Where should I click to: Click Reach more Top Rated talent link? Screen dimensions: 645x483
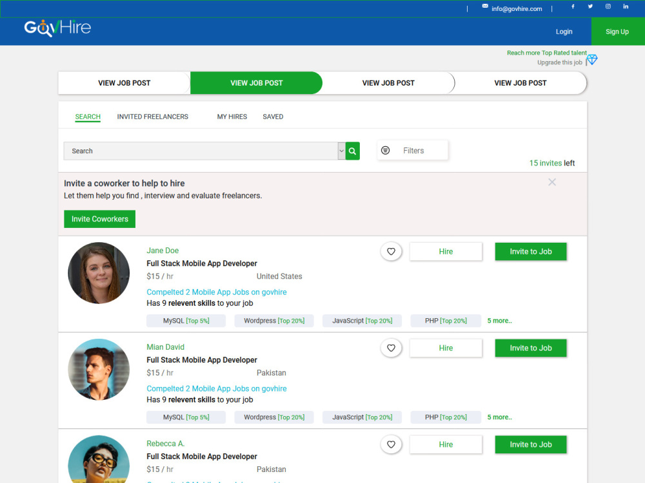point(547,53)
